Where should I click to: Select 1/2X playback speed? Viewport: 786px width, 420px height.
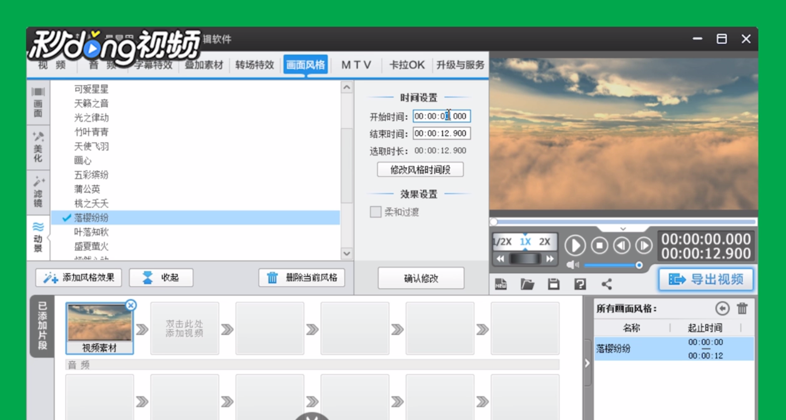[x=502, y=242]
